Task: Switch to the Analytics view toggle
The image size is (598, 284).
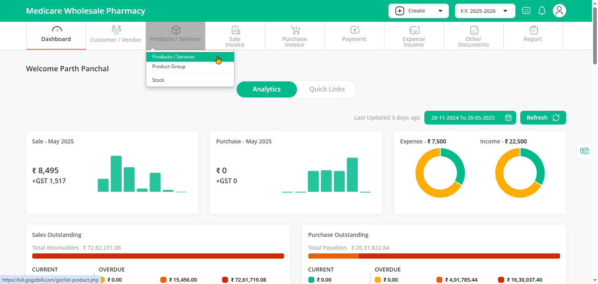Action: click(266, 89)
